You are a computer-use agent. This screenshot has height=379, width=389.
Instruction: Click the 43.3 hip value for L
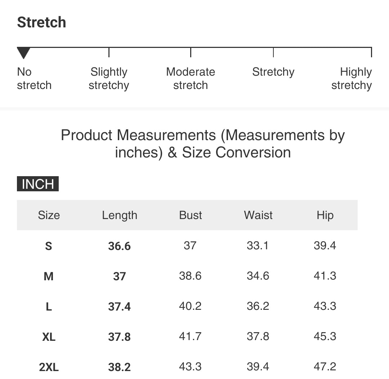[325, 306]
